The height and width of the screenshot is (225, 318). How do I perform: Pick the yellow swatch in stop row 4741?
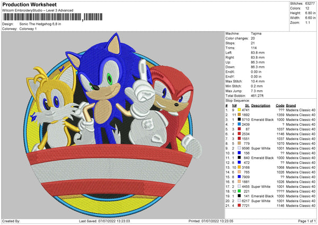coord(239,110)
